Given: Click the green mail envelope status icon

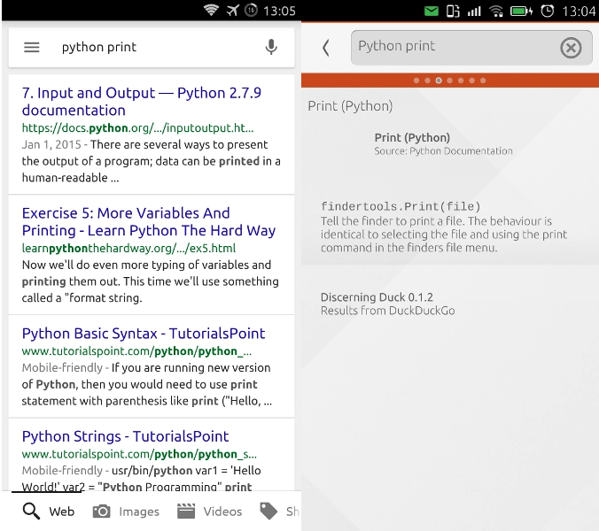Looking at the screenshot, I should coord(432,11).
